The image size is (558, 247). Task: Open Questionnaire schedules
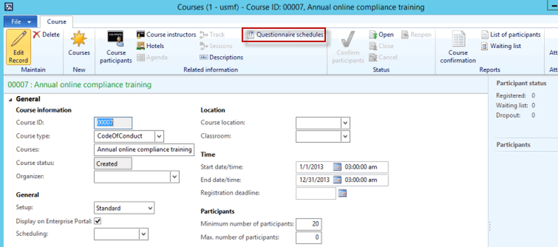click(285, 34)
